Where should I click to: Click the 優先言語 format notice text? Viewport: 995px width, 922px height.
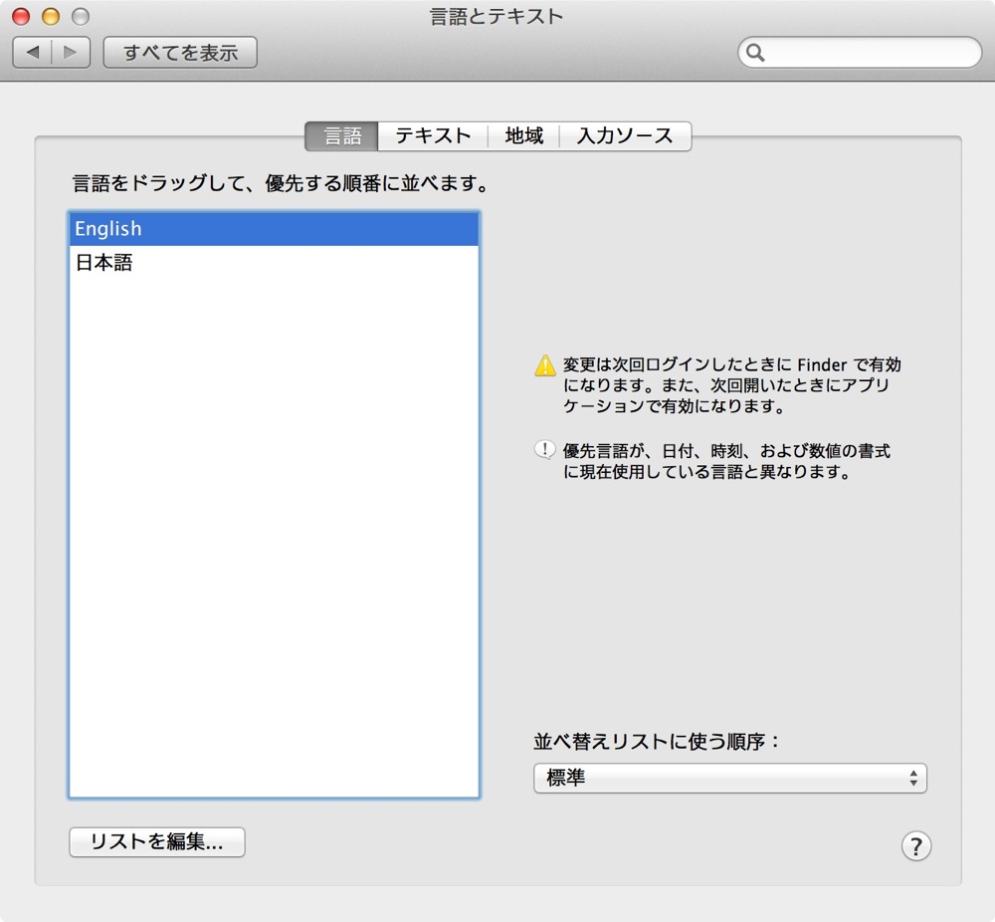(x=726, y=461)
